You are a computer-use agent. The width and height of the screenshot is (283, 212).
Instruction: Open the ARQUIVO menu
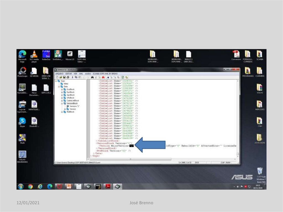pyautogui.click(x=59, y=74)
